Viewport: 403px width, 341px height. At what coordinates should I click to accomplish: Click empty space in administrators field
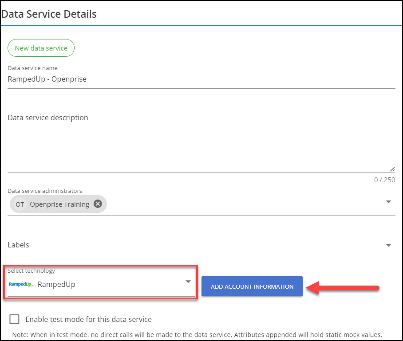pyautogui.click(x=244, y=204)
